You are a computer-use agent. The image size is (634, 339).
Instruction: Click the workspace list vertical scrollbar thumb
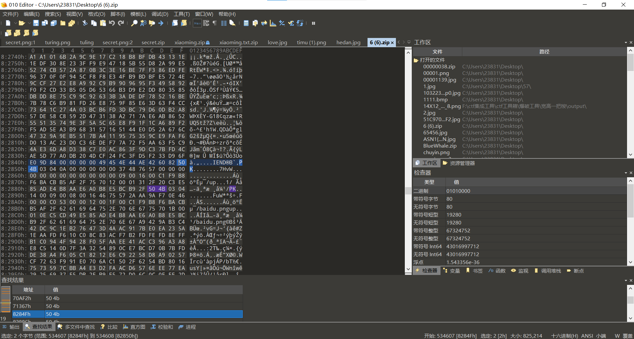630,62
